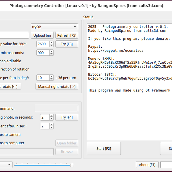Click the 'enable/disable' option label
This screenshot has width=172, height=172.
pos(10,61)
